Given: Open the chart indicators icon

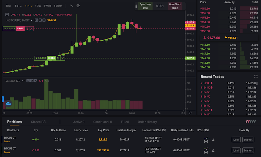Looking at the screenshot, I should pyautogui.click(x=71, y=6).
